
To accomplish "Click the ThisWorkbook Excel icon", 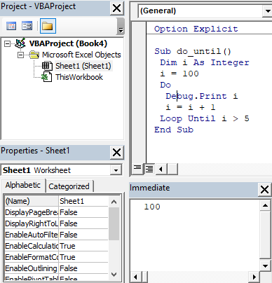I will coord(46,77).
